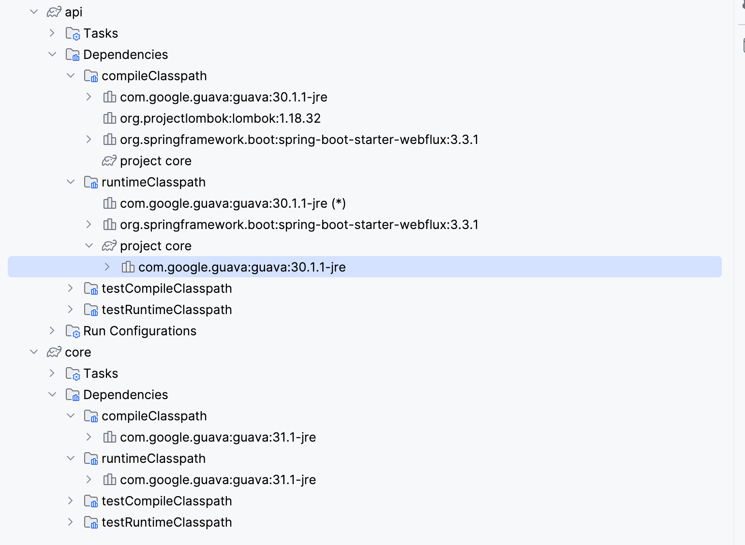Expand Run Configurations node
Viewport: 745px width, 545px height.
tap(52, 330)
